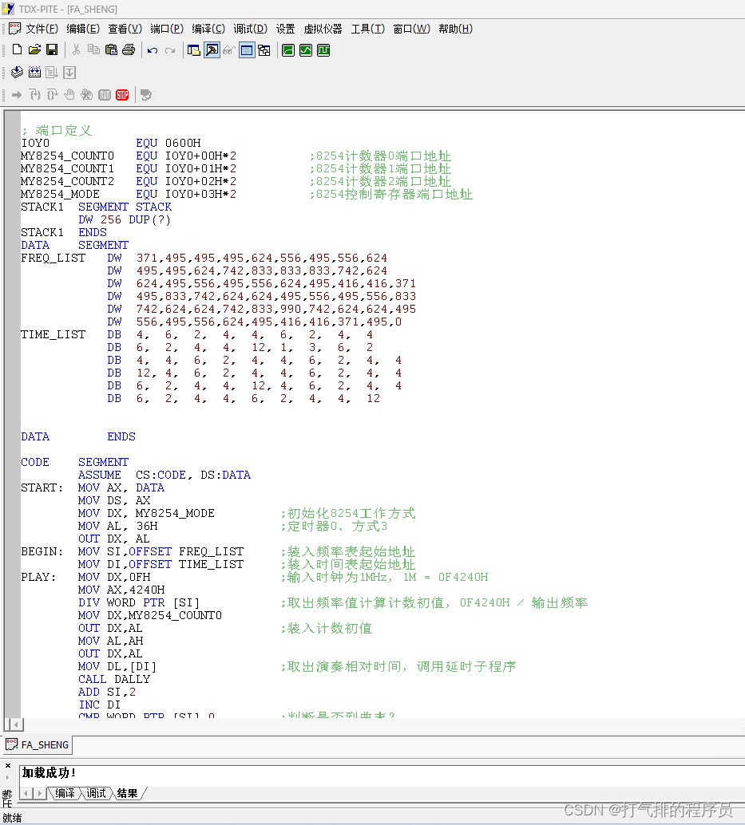Viewport: 745px width, 825px height.
Task: Toggle the watch variables glasses icon
Action: point(228,49)
